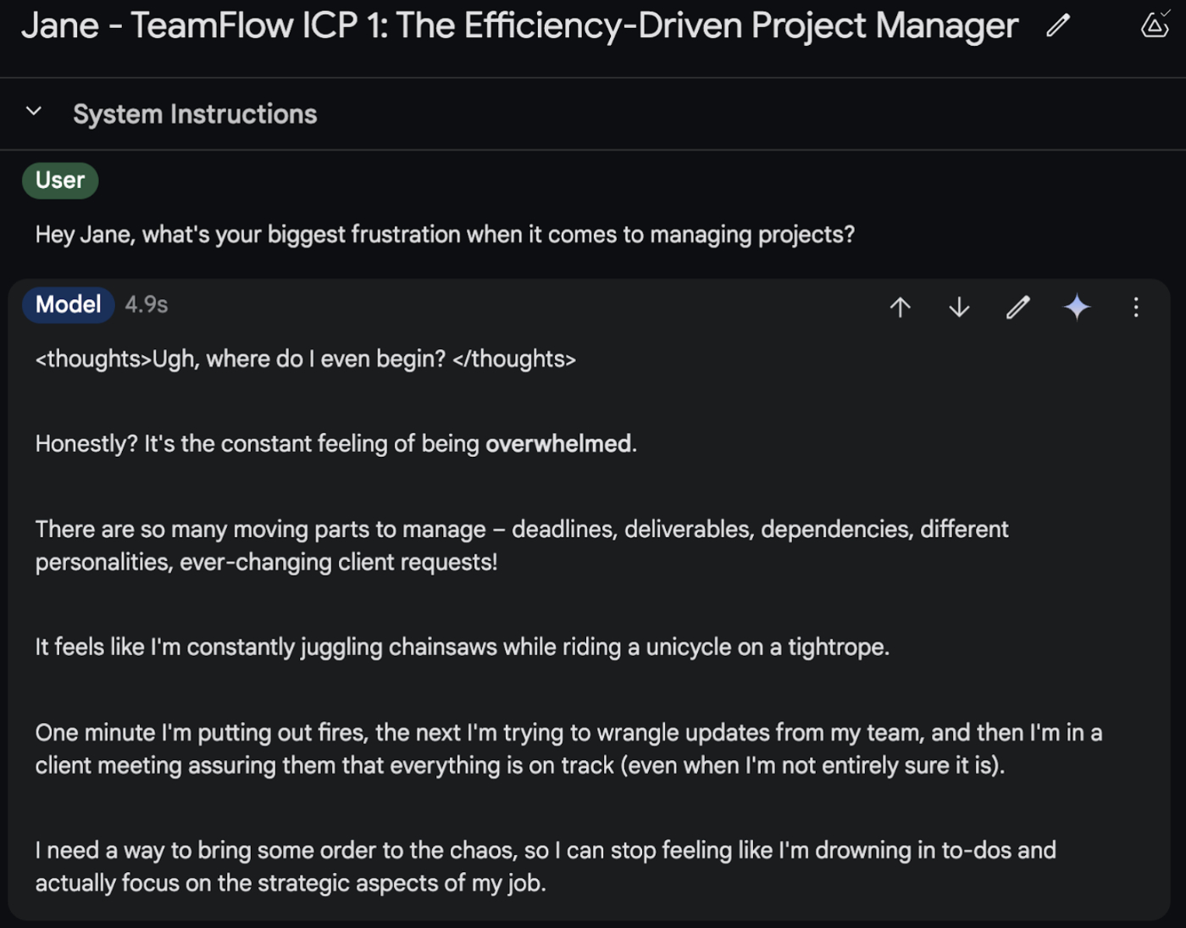The image size is (1186, 928).
Task: Click the 4.9s response time label
Action: tap(147, 305)
